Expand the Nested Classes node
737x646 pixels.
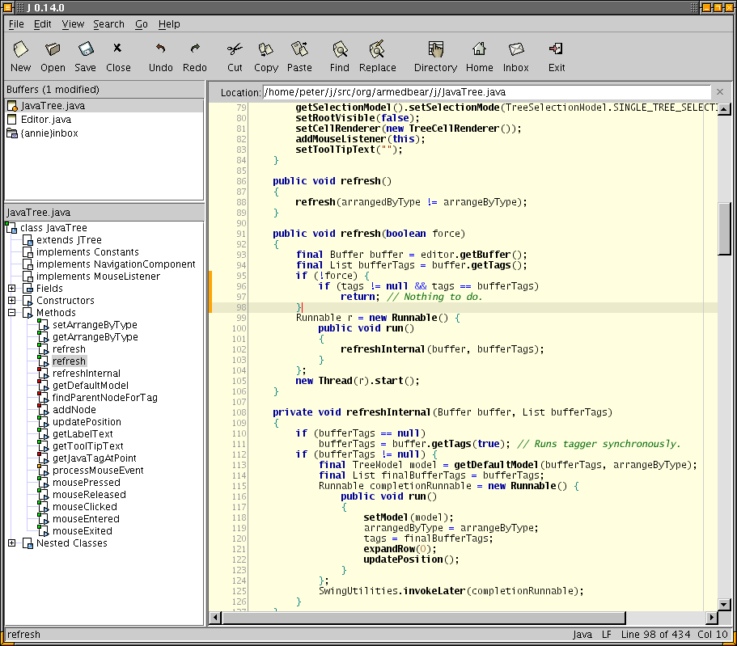12,543
